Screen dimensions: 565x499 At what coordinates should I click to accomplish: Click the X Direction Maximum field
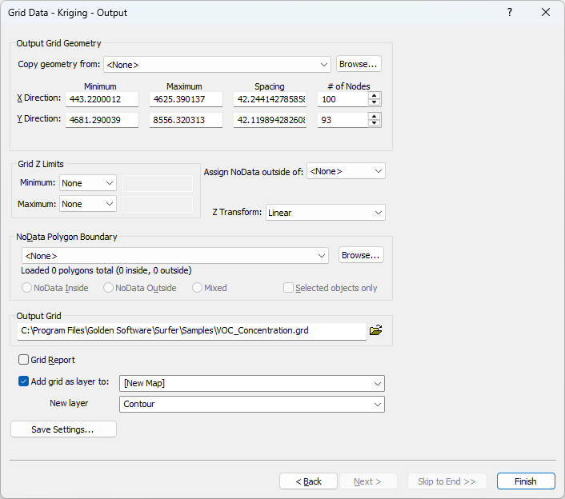pos(186,99)
